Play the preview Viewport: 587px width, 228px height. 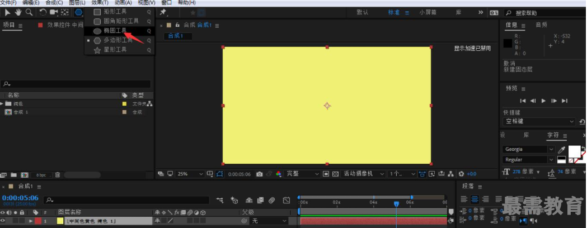click(x=543, y=101)
